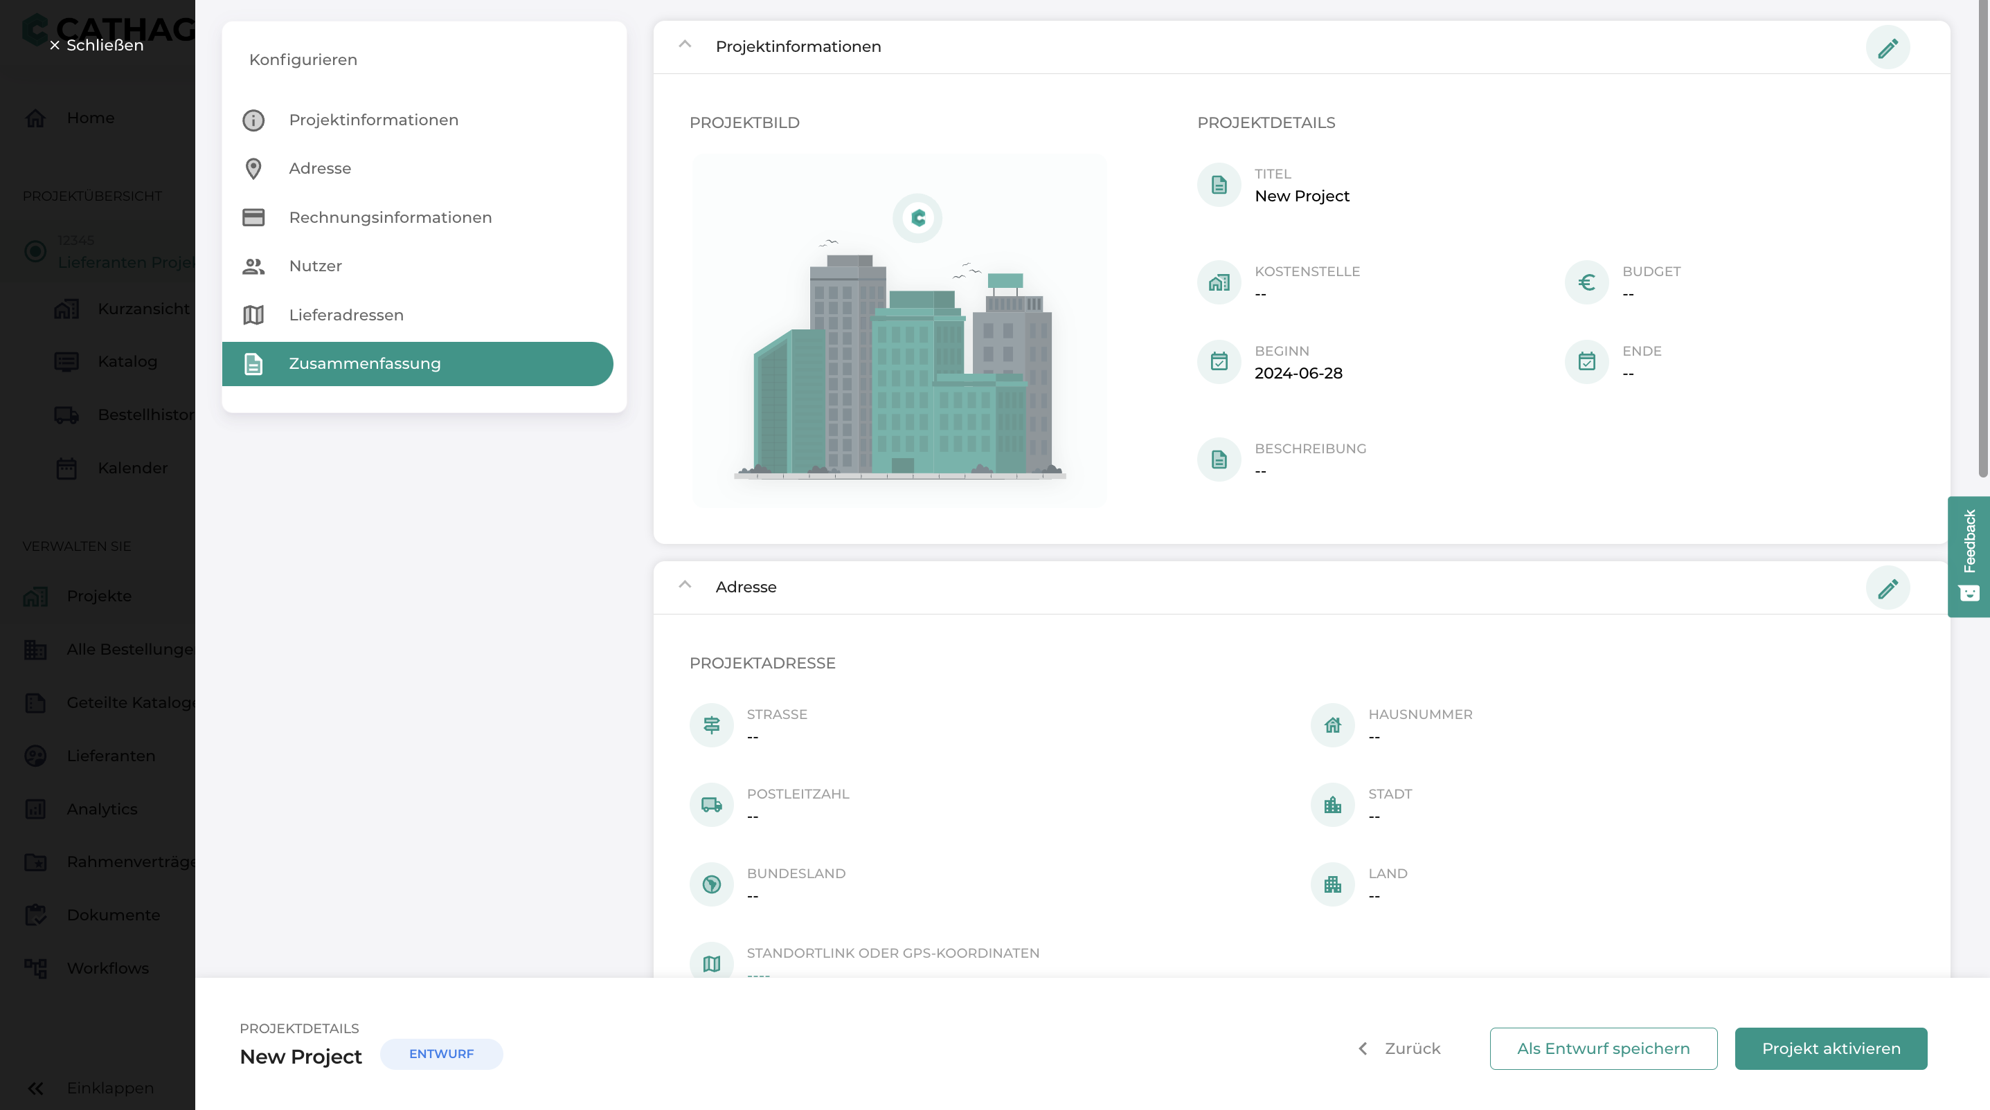Image resolution: width=1990 pixels, height=1110 pixels.
Task: Go back with Zurück button
Action: click(x=1400, y=1048)
